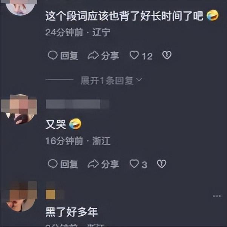
Task: Open the three-dot menu on 黑了好多年 comment
Action: (217, 196)
